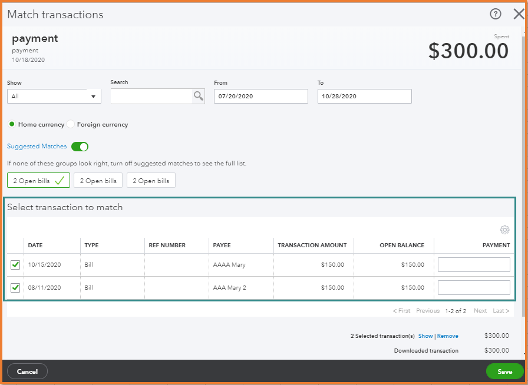This screenshot has width=528, height=385.
Task: Open the table column settings gear icon
Action: (x=504, y=230)
